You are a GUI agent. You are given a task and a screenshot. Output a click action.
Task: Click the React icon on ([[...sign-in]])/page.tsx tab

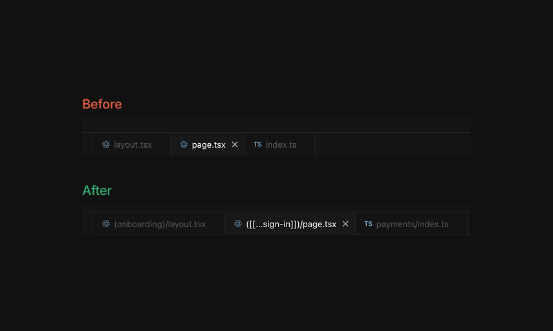[x=238, y=224]
